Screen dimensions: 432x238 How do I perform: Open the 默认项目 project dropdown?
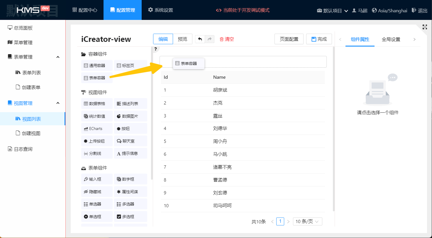point(332,11)
